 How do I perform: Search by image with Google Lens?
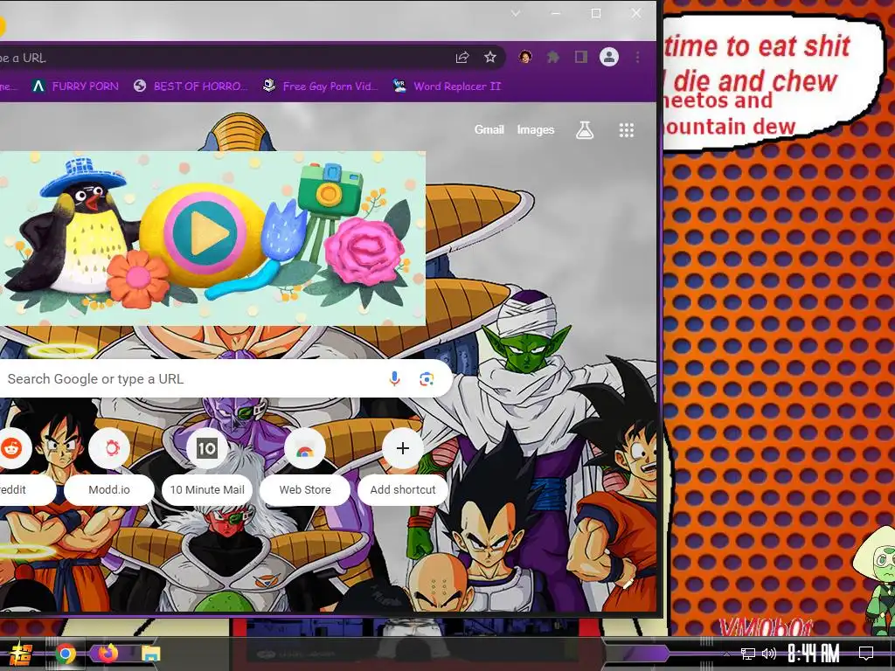coord(427,379)
